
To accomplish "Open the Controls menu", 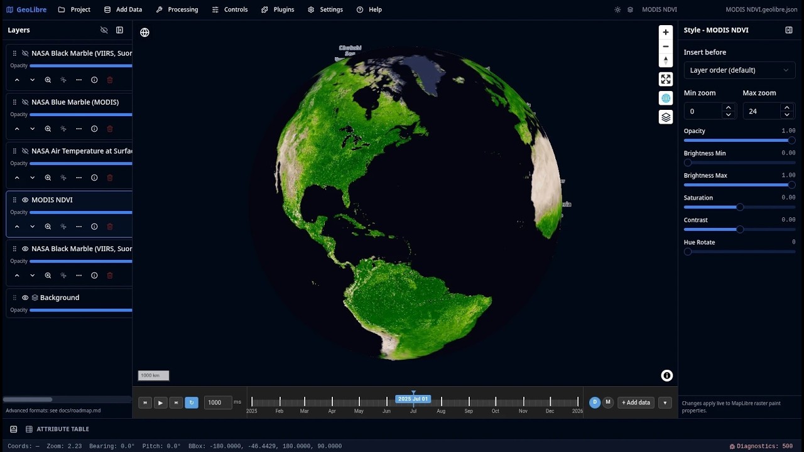I will coord(230,9).
